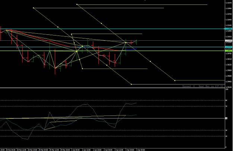Click the 28 Mar 12:00 time label
Screen dimensions: 233x151
click(x=22, y=150)
